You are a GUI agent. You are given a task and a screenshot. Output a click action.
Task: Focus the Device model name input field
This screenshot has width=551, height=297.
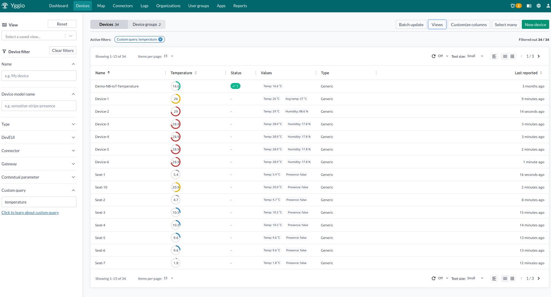click(x=39, y=106)
